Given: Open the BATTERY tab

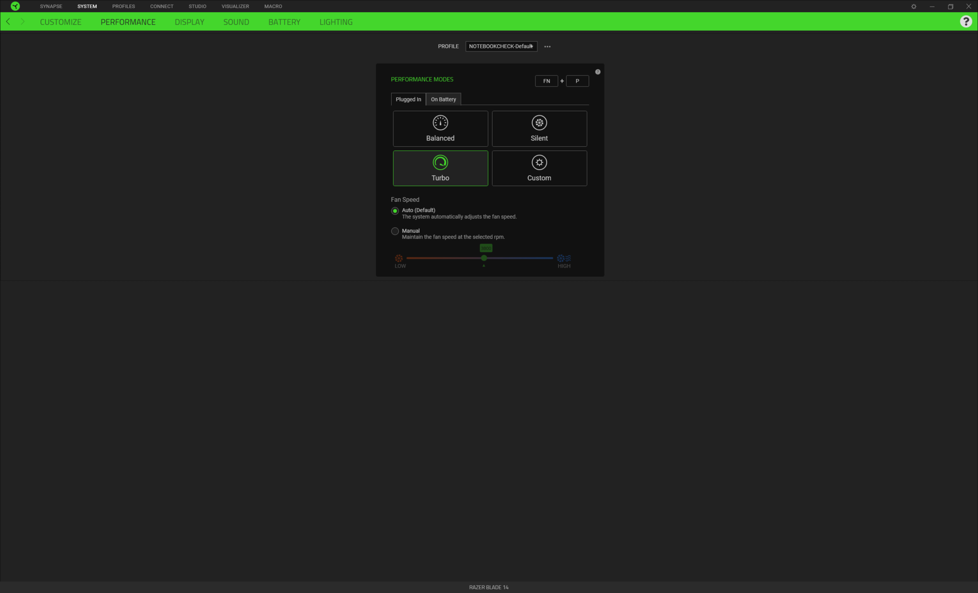Looking at the screenshot, I should point(284,22).
